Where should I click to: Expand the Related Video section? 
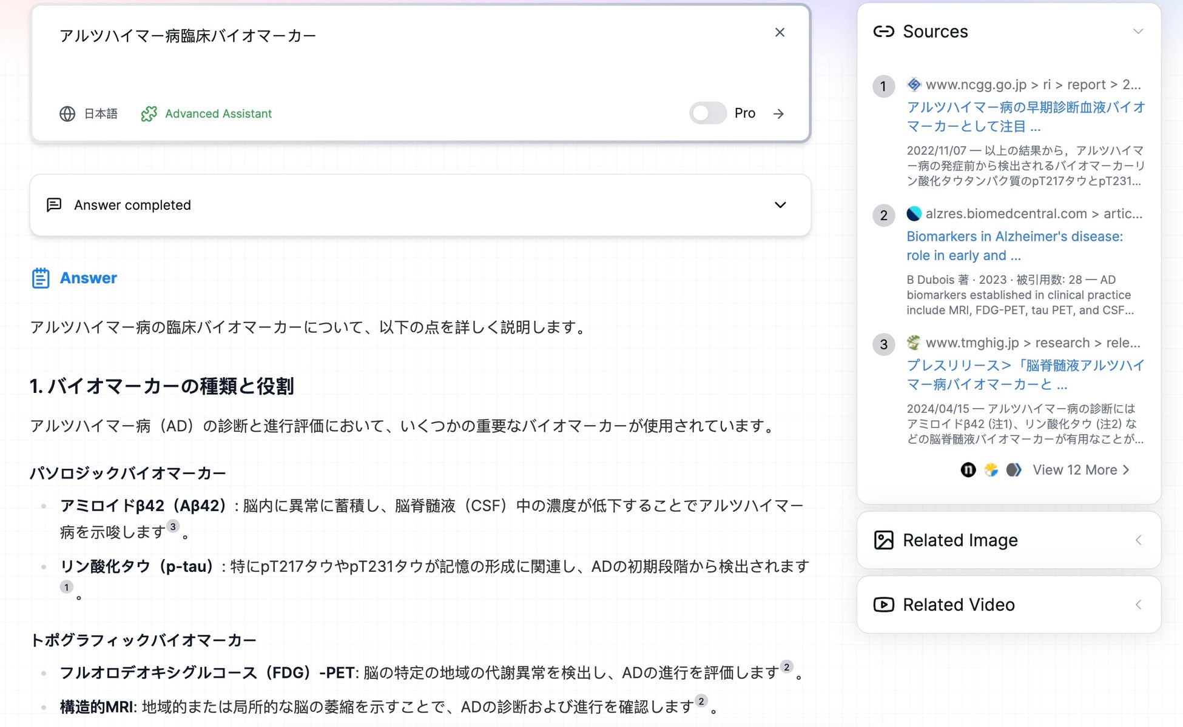tap(1138, 605)
